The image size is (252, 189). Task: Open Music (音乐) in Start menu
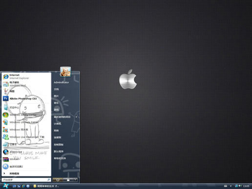click(56, 103)
